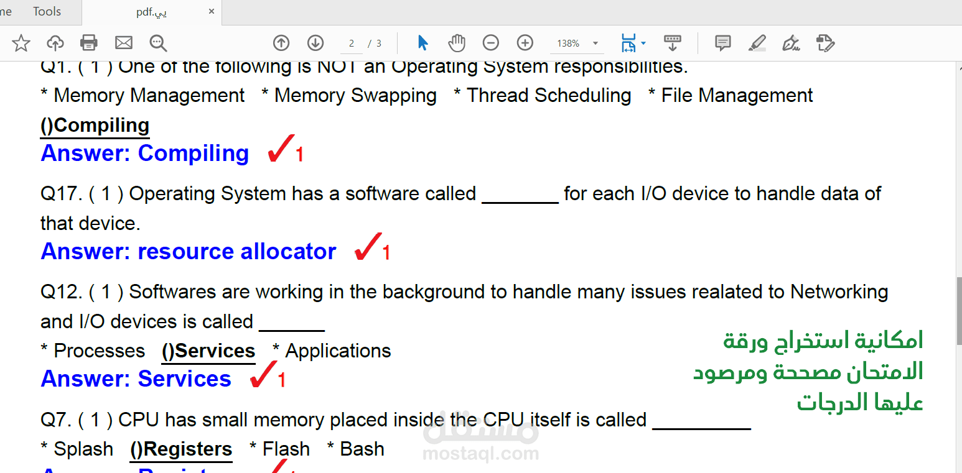Upload the file using the cloud icon

click(x=55, y=43)
